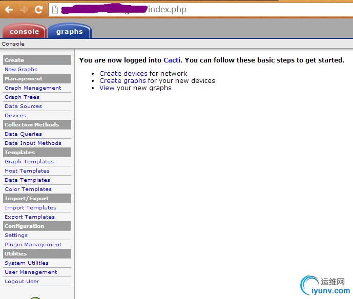Reload the page with refresh icon

[x=38, y=9]
